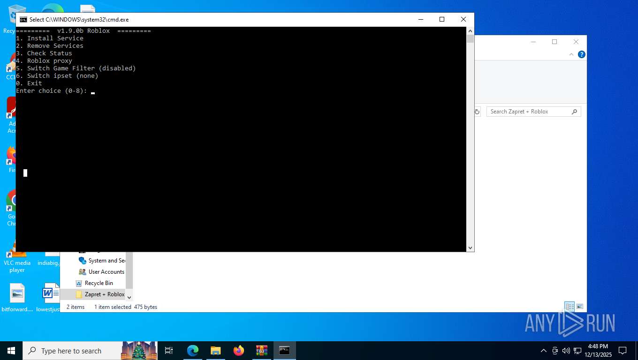Click the "3. Check Status" line
The height and width of the screenshot is (360, 638).
pos(44,53)
